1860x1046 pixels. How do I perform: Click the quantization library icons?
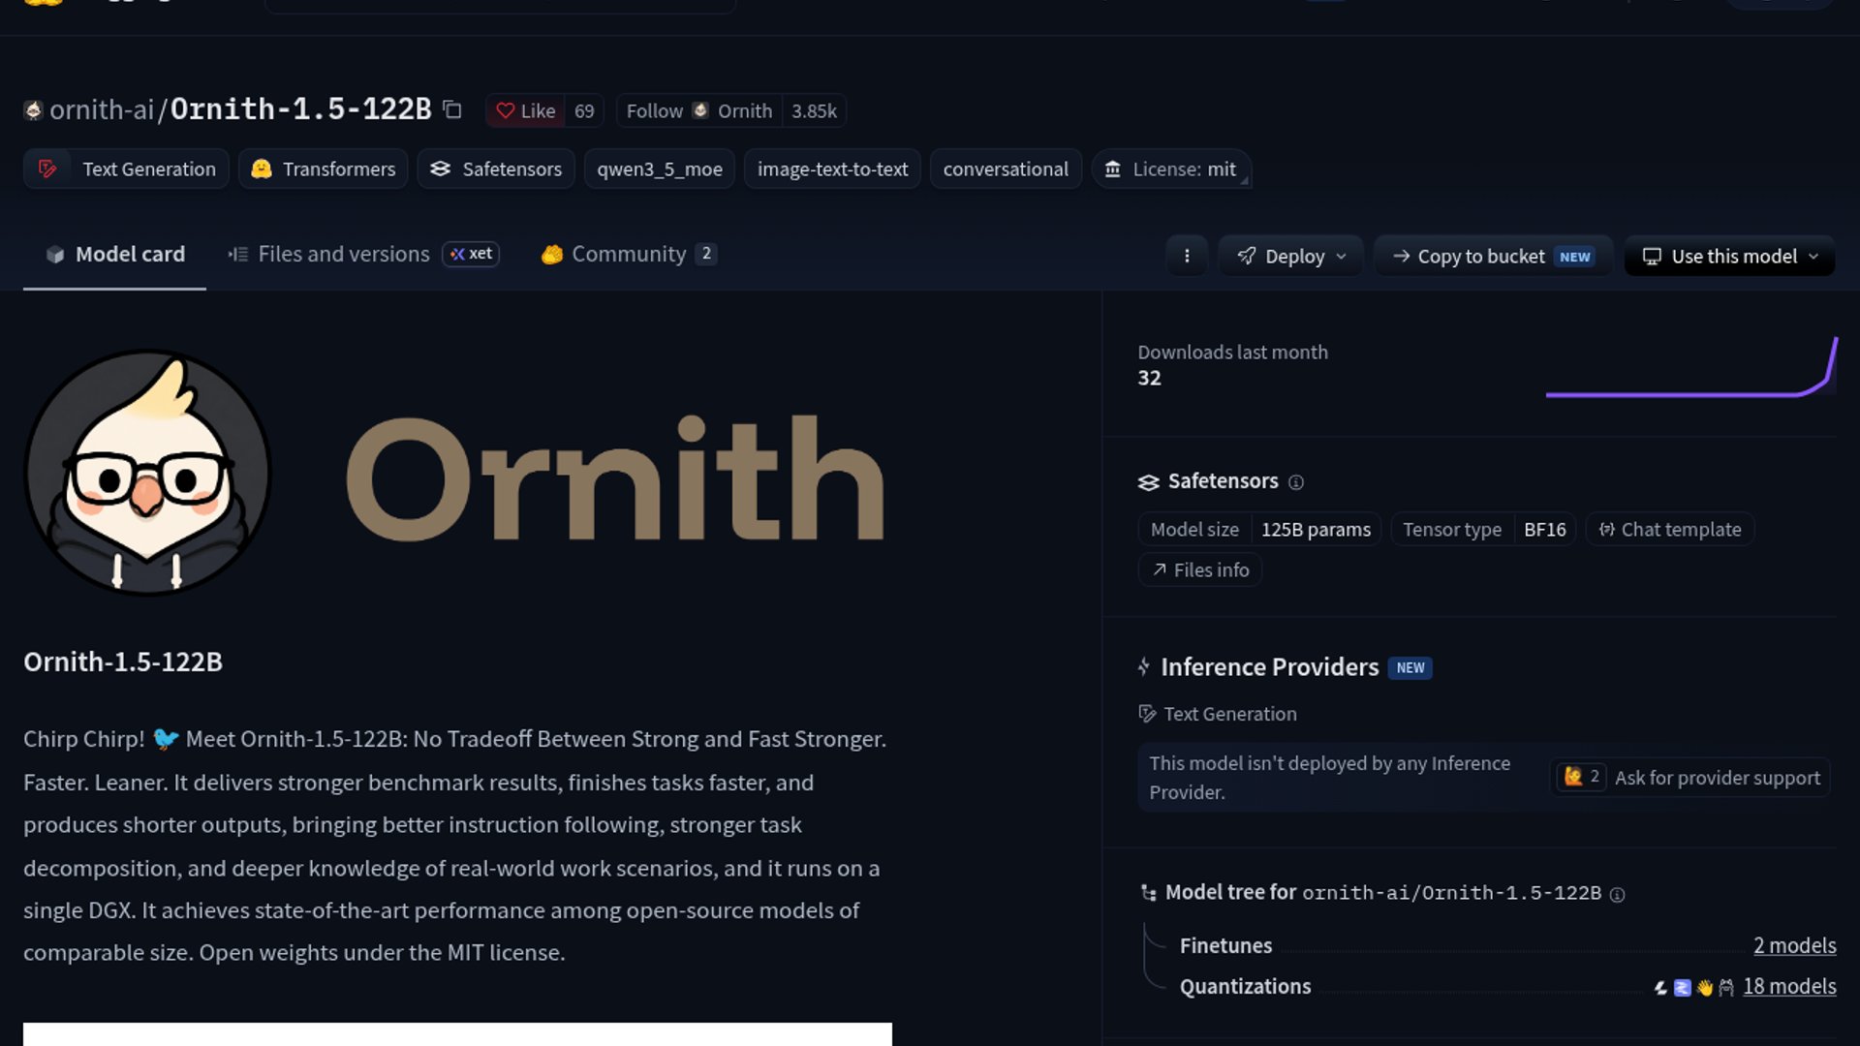(x=1693, y=987)
